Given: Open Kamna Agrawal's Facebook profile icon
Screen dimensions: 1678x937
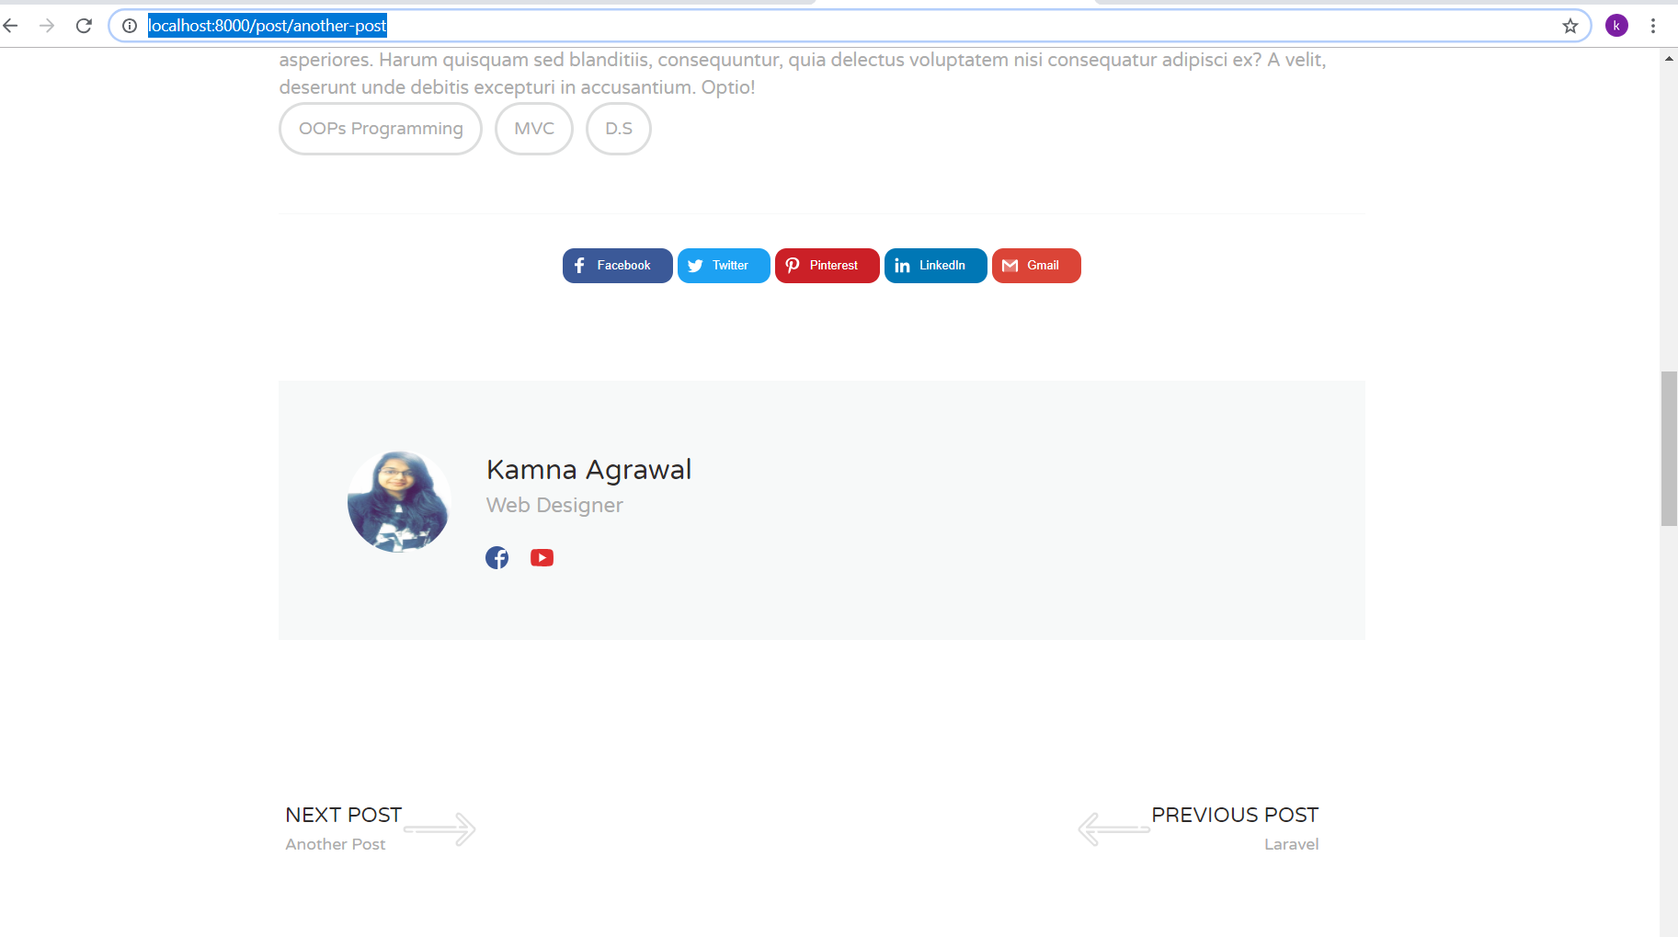Looking at the screenshot, I should click(x=497, y=556).
